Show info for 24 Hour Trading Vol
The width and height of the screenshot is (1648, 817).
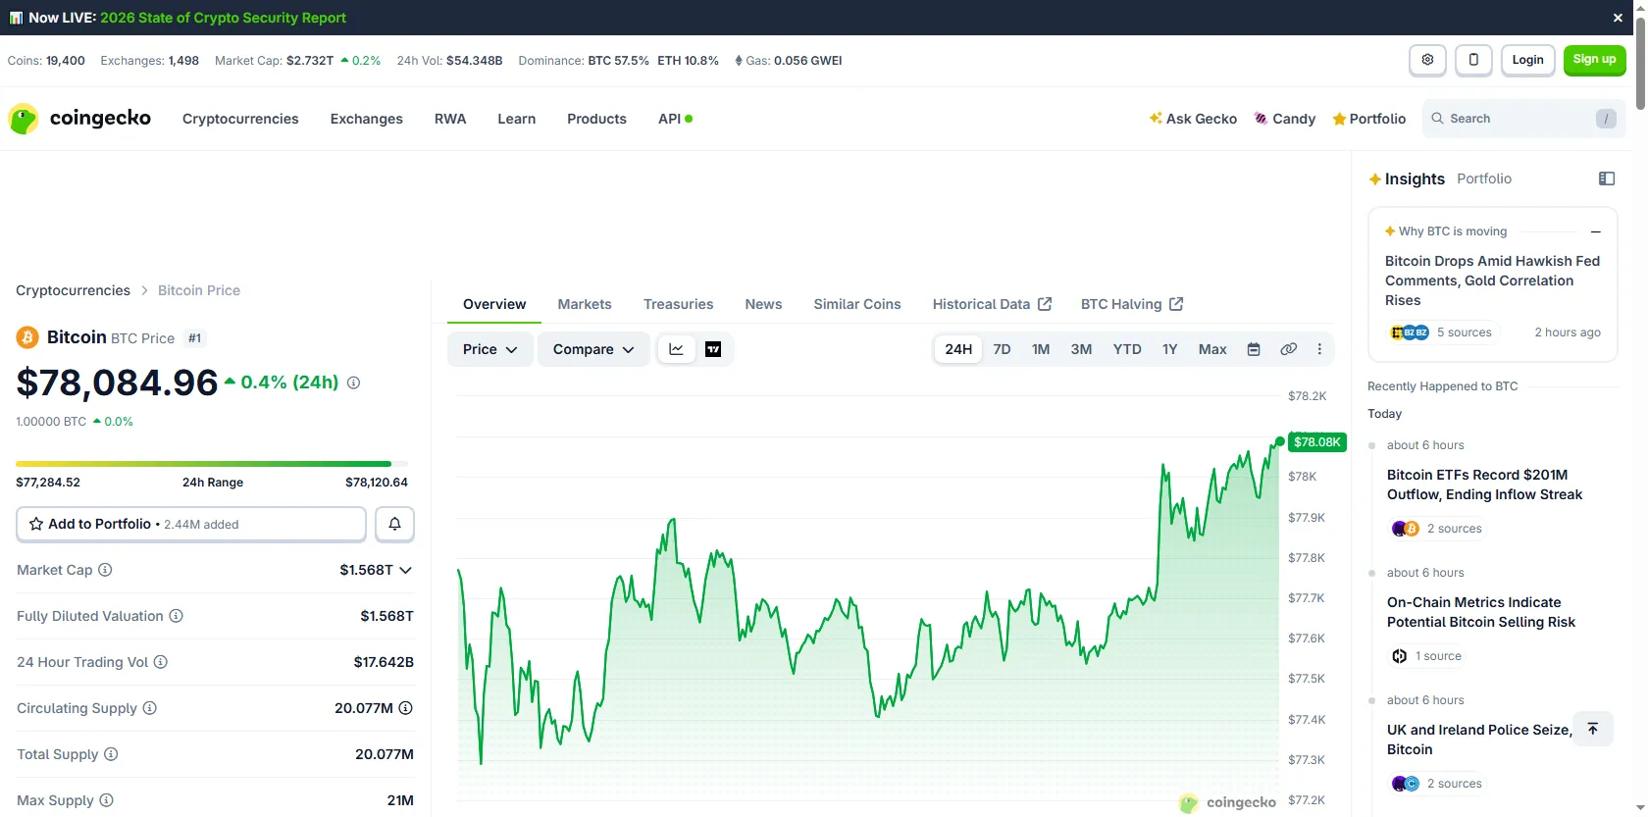[x=161, y=662]
